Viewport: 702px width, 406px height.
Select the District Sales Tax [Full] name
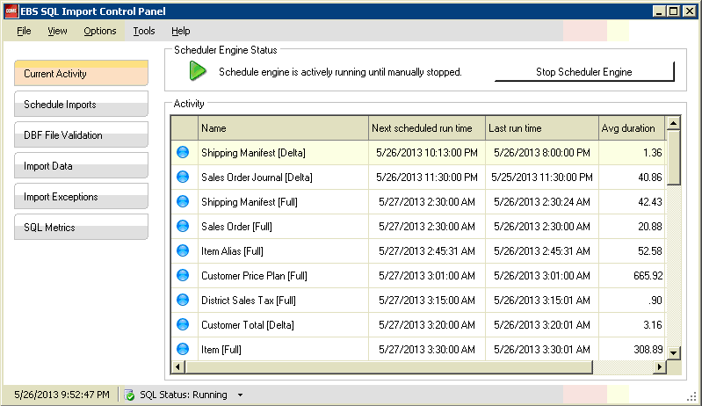point(249,301)
